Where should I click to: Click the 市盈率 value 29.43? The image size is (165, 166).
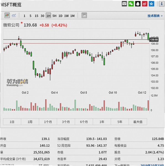point(103,159)
